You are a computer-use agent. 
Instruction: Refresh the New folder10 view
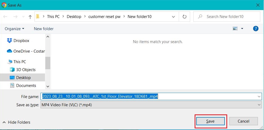coord(185,17)
